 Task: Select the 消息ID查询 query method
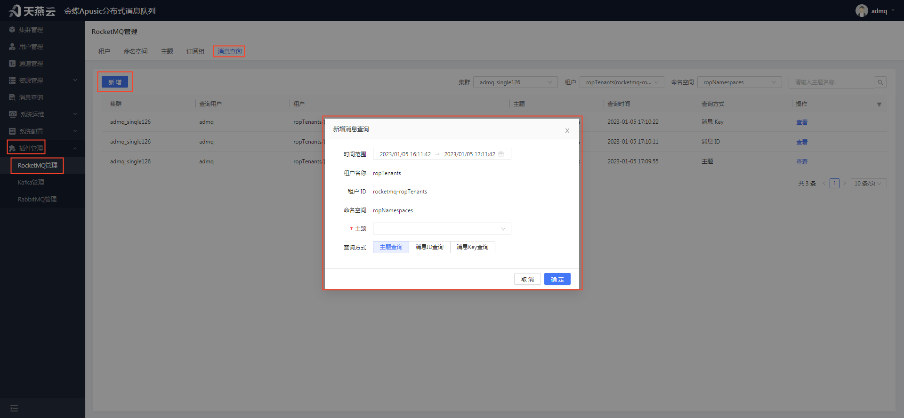point(429,247)
